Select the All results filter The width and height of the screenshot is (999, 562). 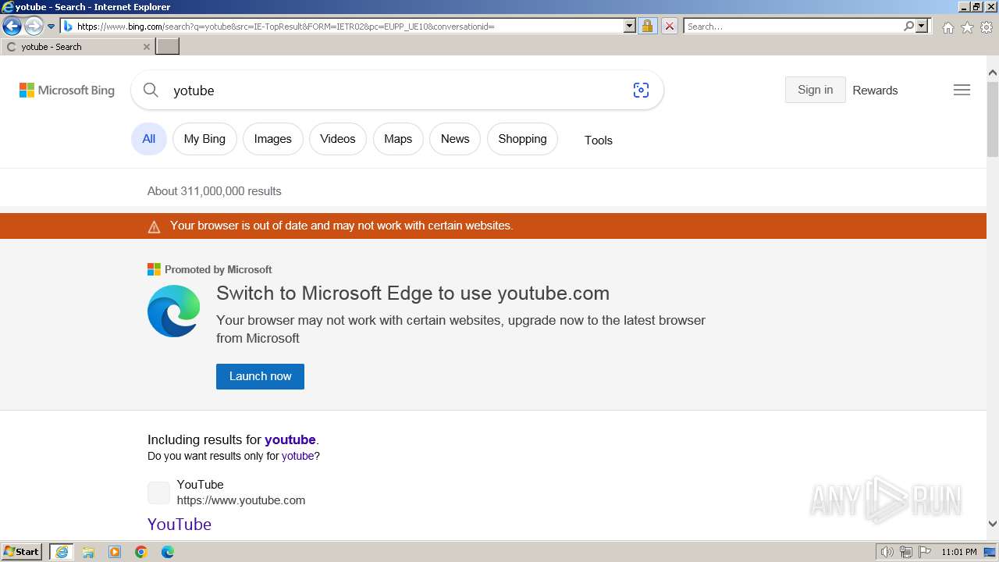coord(149,139)
